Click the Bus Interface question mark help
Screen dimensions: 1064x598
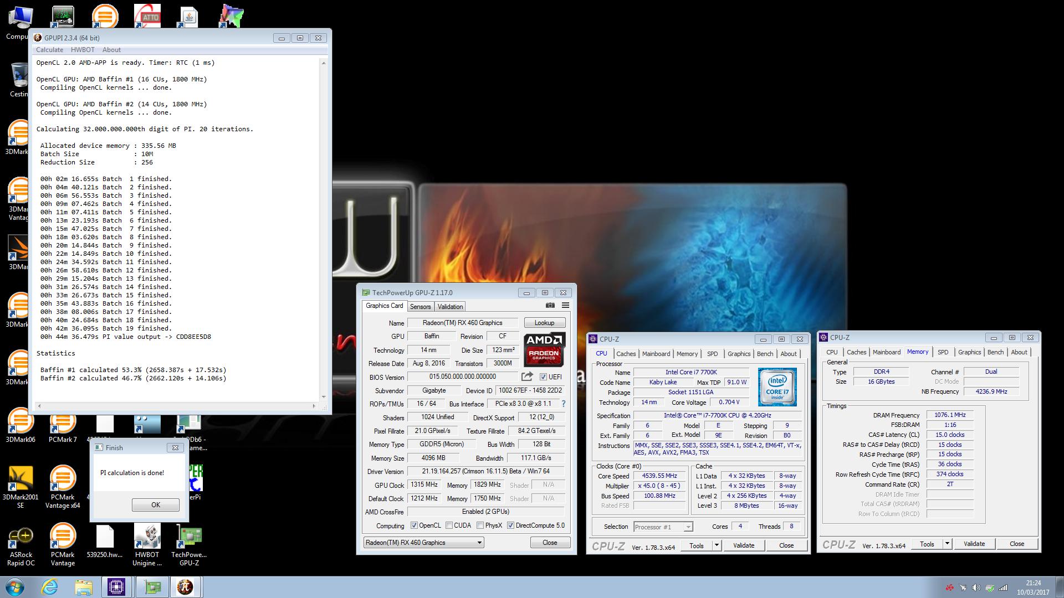point(564,404)
